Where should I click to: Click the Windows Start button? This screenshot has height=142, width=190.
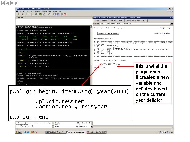[x=19, y=132]
